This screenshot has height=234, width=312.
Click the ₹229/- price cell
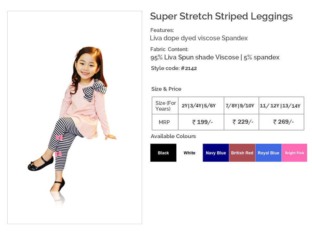241,122
